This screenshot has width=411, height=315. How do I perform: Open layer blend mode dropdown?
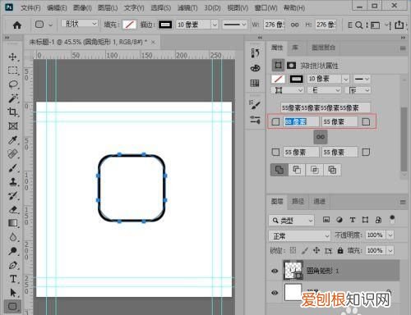300,235
